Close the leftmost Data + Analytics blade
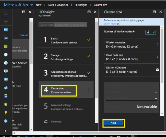 coord(30,12)
